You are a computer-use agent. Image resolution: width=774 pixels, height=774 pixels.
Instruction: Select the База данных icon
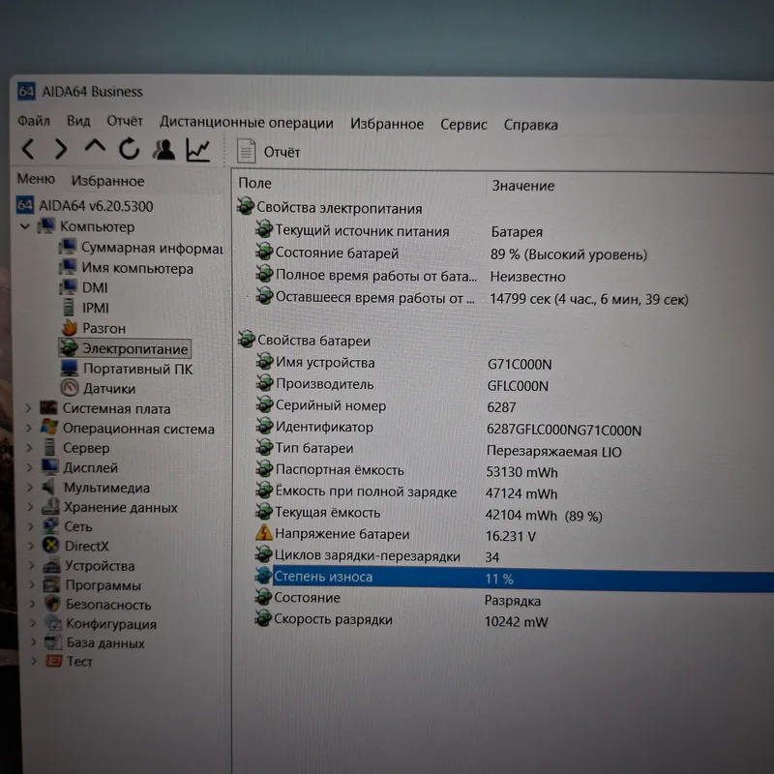click(53, 642)
